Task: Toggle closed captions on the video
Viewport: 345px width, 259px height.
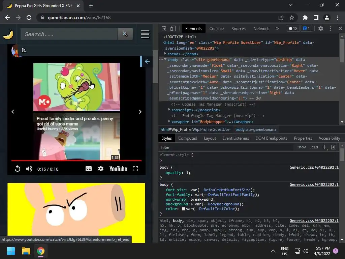Action: point(89,169)
